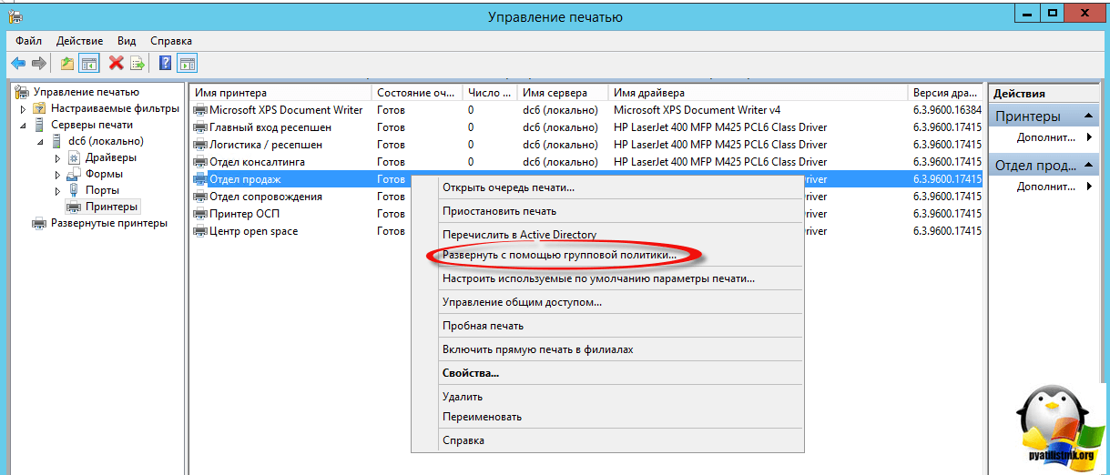The height and width of the screenshot is (475, 1110).
Task: Click printer icon of Принтер ОСП
Action: (x=200, y=214)
